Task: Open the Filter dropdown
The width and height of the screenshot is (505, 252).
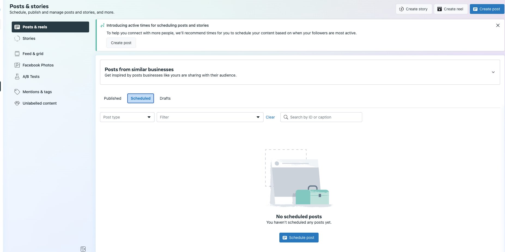Action: 210,117
